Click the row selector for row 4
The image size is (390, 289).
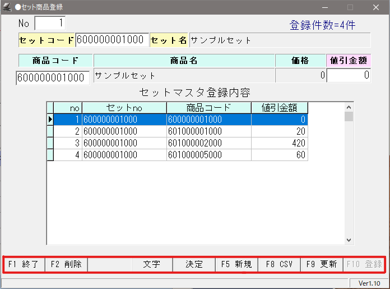(49, 155)
